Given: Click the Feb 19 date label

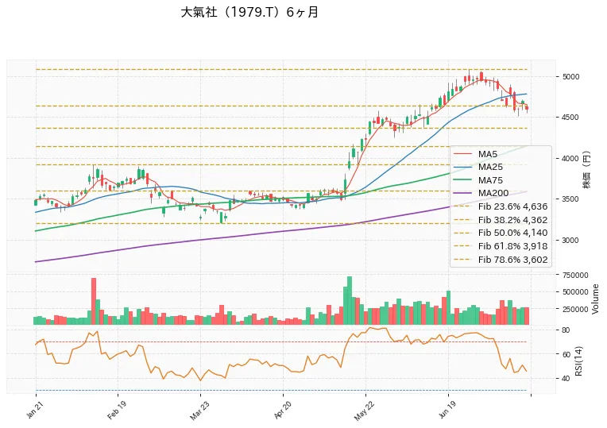Looking at the screenshot, I should pyautogui.click(x=116, y=410).
